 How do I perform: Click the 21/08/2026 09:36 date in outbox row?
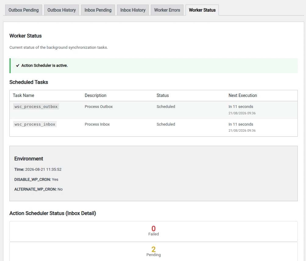tap(242, 113)
